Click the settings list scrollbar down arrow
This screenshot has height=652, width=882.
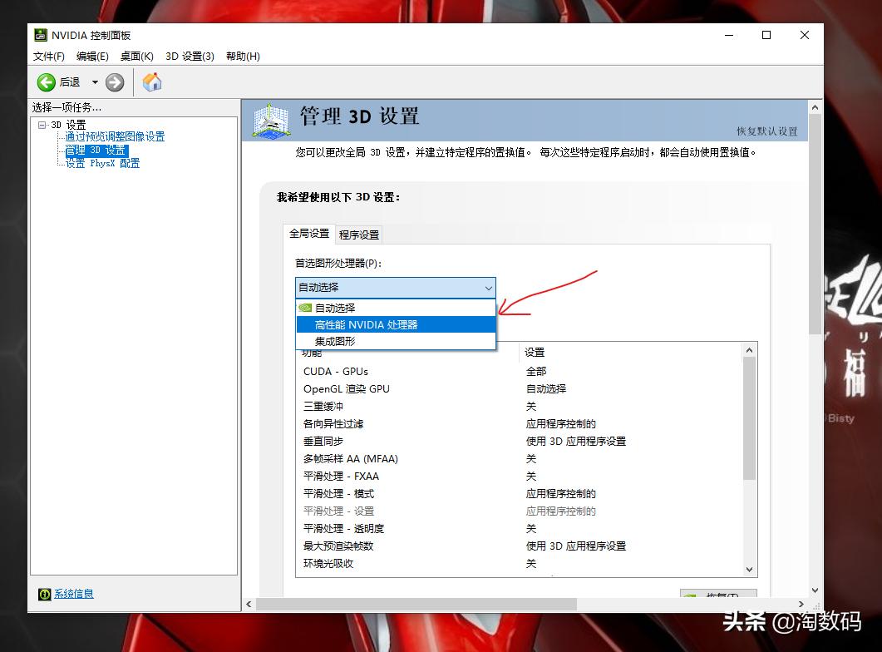tap(749, 570)
